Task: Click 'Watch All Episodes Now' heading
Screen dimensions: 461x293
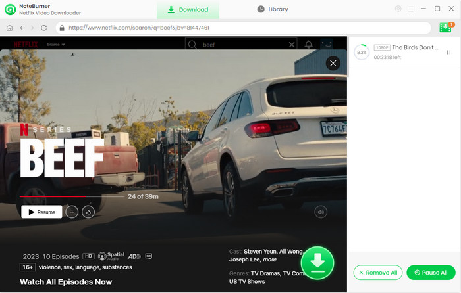Action: [66, 282]
